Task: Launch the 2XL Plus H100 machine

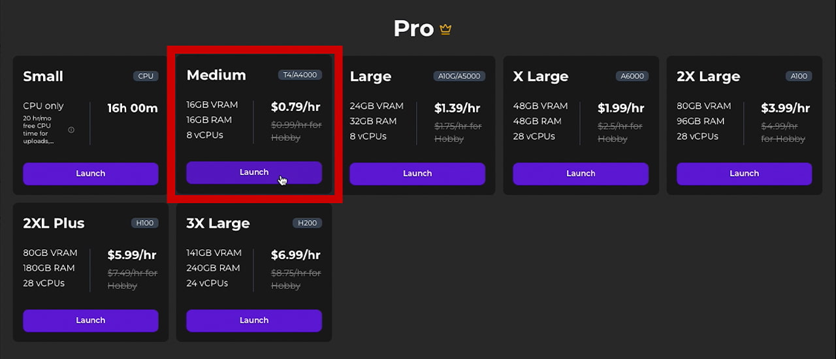Action: tap(90, 320)
